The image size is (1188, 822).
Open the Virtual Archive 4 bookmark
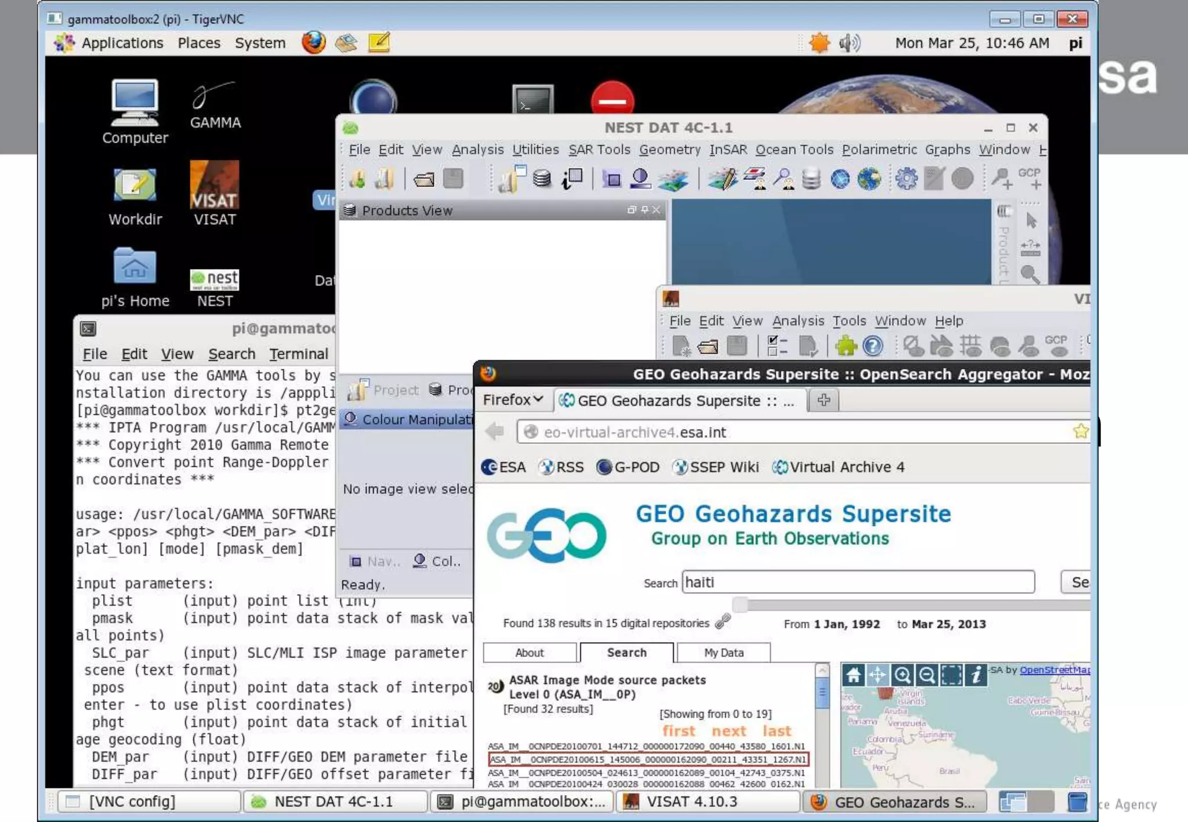(838, 467)
